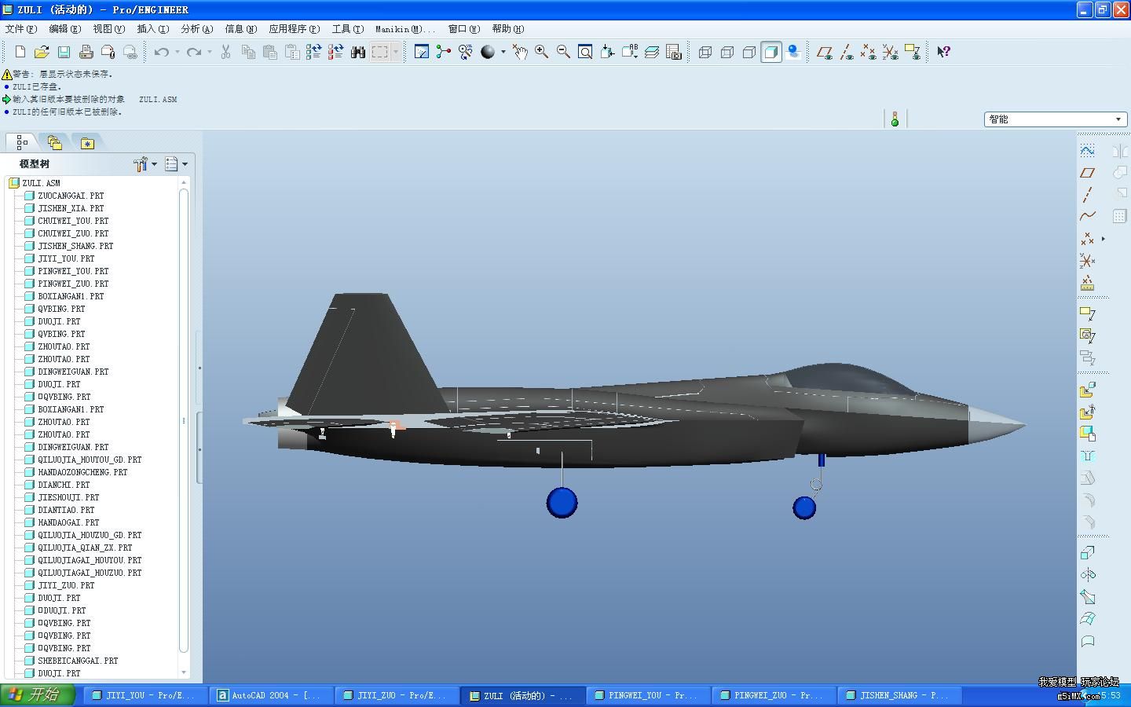Viewport: 1131px width, 707px height.
Task: Open the model display style dropdown arrow
Action: click(503, 52)
